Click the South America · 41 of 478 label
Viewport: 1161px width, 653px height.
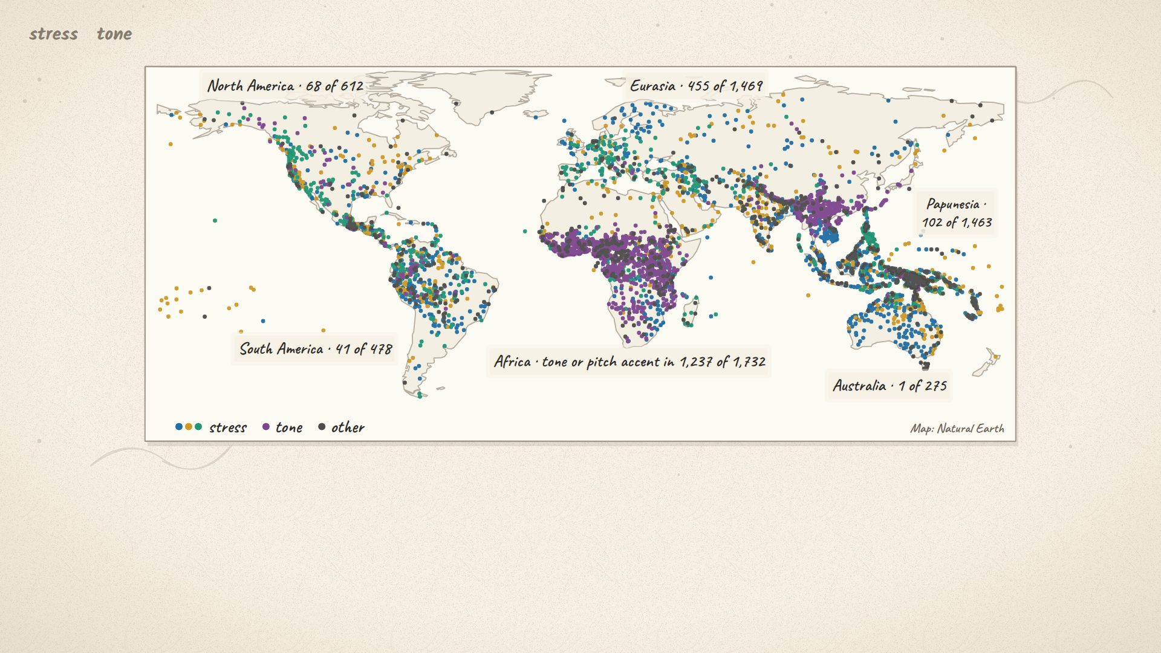pos(316,349)
